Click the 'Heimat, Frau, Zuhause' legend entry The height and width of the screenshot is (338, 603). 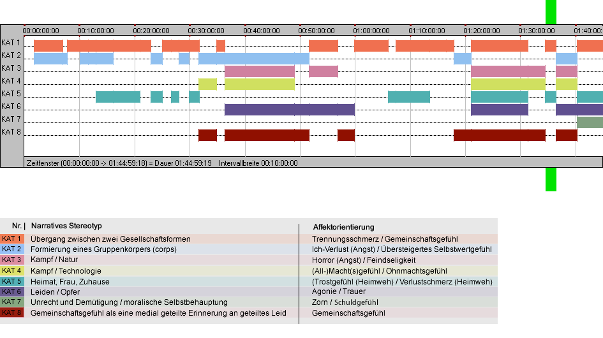pos(70,281)
